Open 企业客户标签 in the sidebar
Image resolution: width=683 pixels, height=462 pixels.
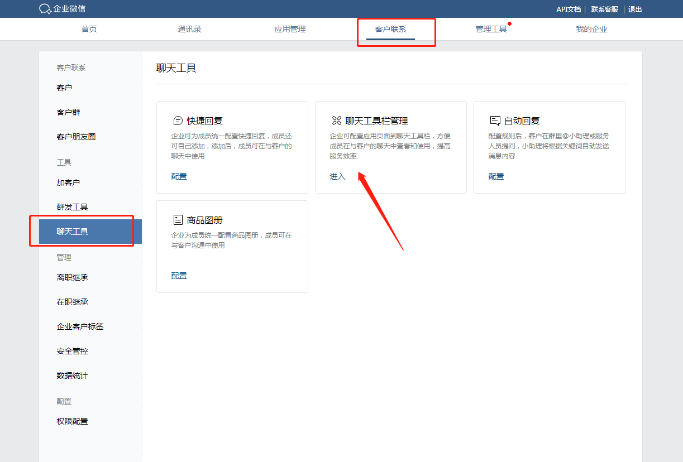pos(80,326)
